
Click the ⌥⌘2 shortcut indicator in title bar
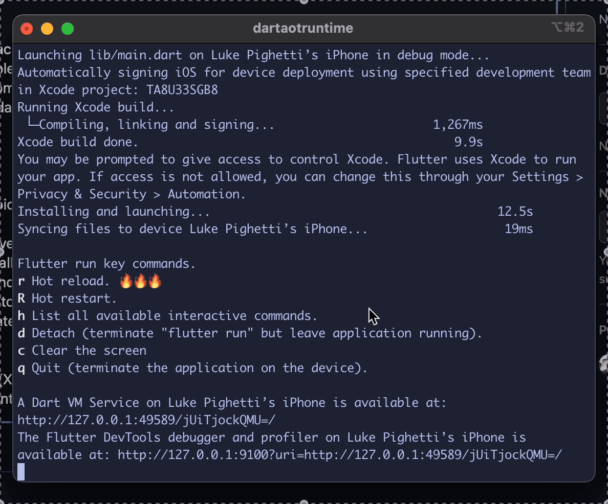pyautogui.click(x=567, y=28)
